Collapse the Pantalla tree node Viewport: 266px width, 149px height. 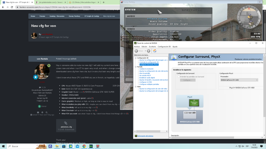[136, 67]
